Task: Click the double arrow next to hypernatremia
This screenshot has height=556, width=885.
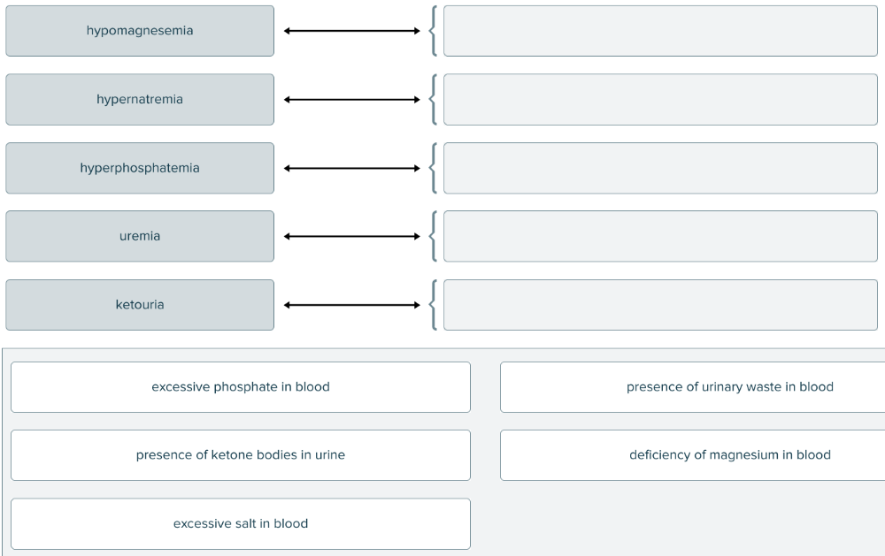Action: click(352, 100)
